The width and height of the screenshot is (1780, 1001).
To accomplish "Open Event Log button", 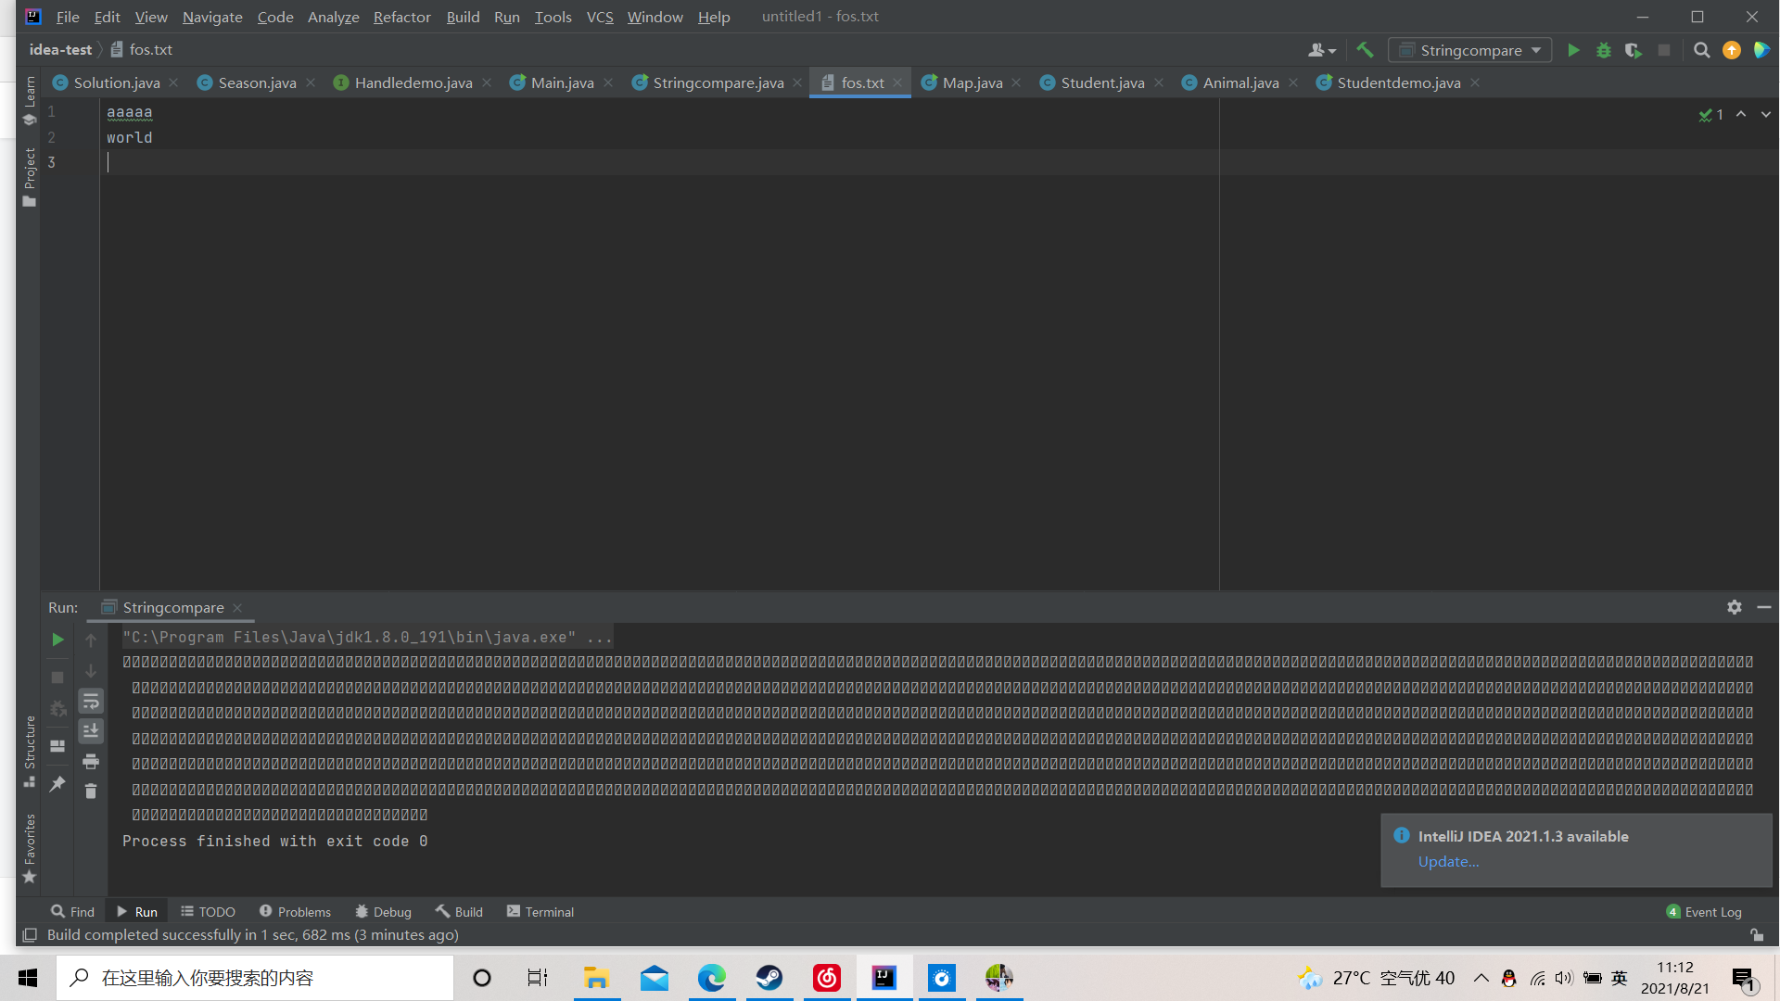I will [x=1704, y=912].
